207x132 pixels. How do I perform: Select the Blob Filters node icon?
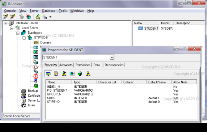point(36,81)
